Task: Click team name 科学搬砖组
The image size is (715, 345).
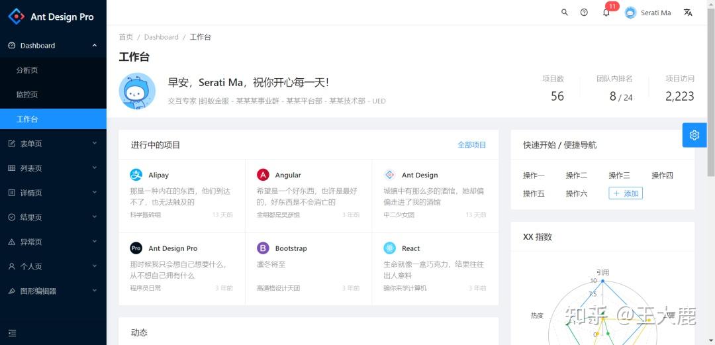Action: [x=146, y=215]
